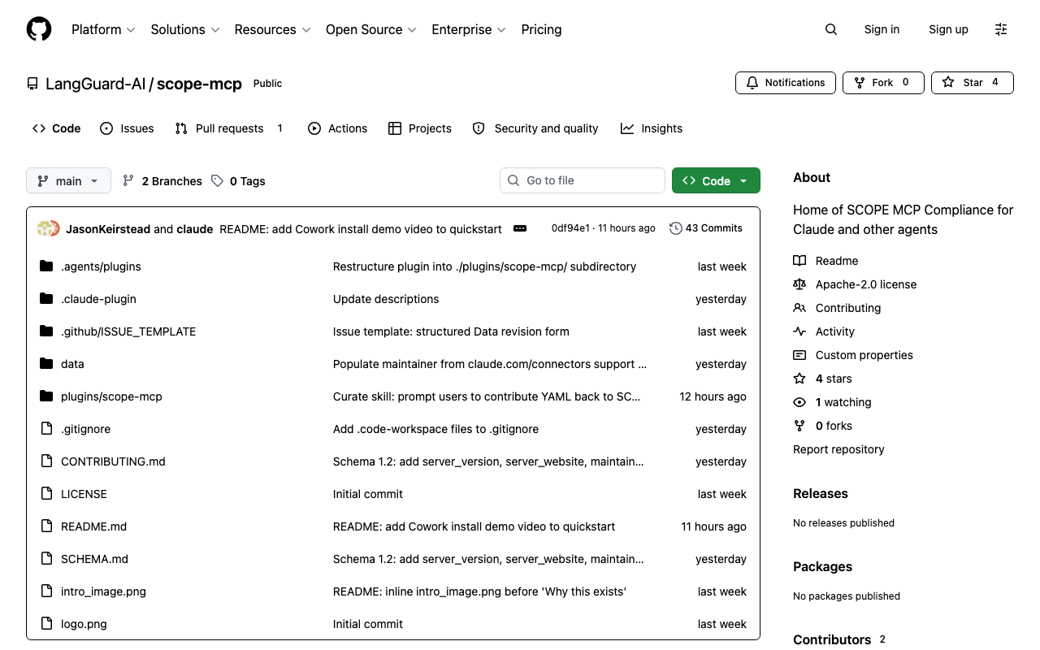Switch to the Projects tab

click(x=420, y=128)
